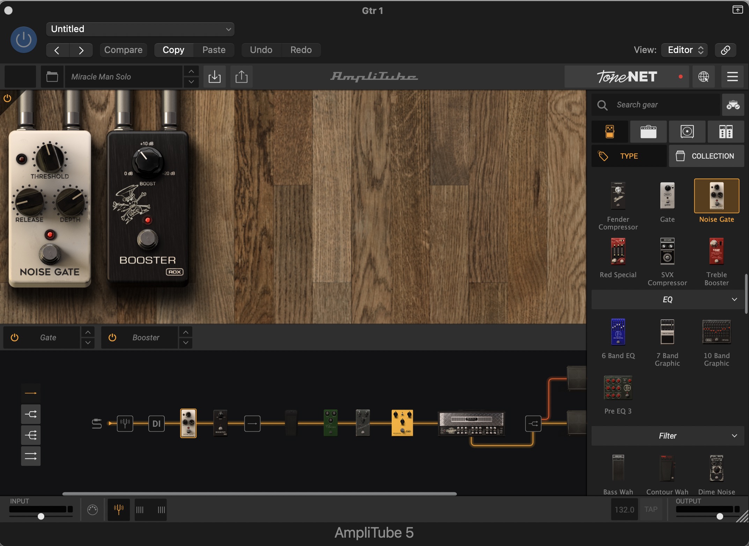Open the Untitled preset dropdown
The height and width of the screenshot is (546, 749).
tap(140, 29)
